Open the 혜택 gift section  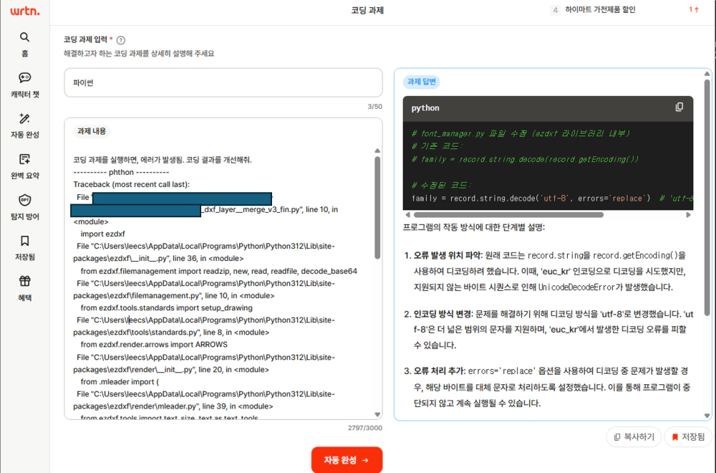point(24,281)
